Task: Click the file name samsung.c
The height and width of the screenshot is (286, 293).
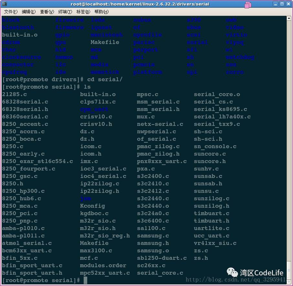Action: pyautogui.click(x=153, y=236)
